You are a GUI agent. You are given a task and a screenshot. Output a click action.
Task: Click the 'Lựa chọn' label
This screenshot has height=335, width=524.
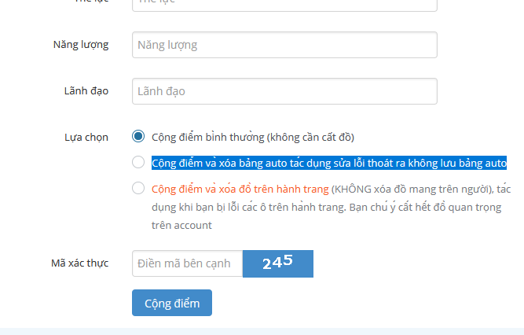(86, 137)
